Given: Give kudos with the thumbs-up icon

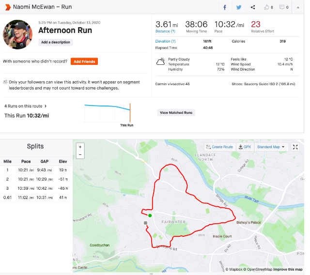Looking at the screenshot, I should click(267, 7).
